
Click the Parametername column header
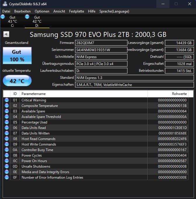[x=84, y=94]
